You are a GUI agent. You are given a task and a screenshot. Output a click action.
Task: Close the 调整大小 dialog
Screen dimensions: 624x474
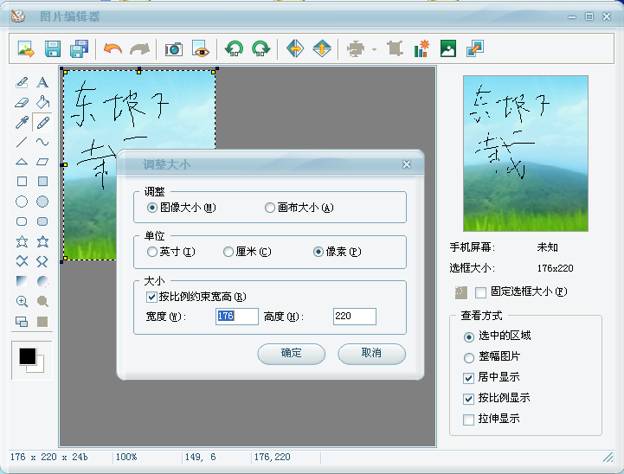coord(406,164)
